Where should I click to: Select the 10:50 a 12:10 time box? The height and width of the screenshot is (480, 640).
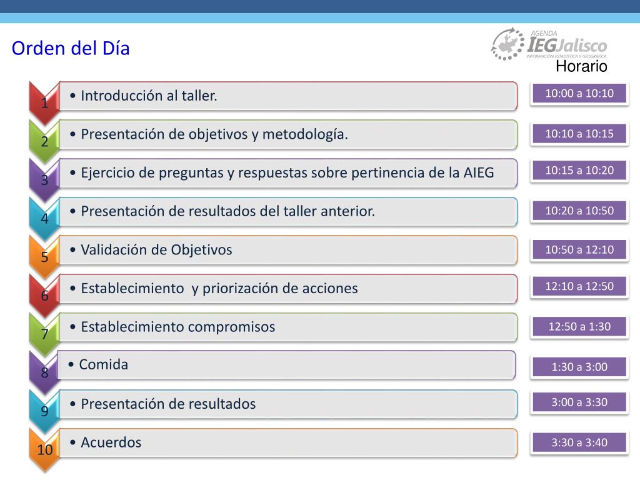(x=579, y=249)
